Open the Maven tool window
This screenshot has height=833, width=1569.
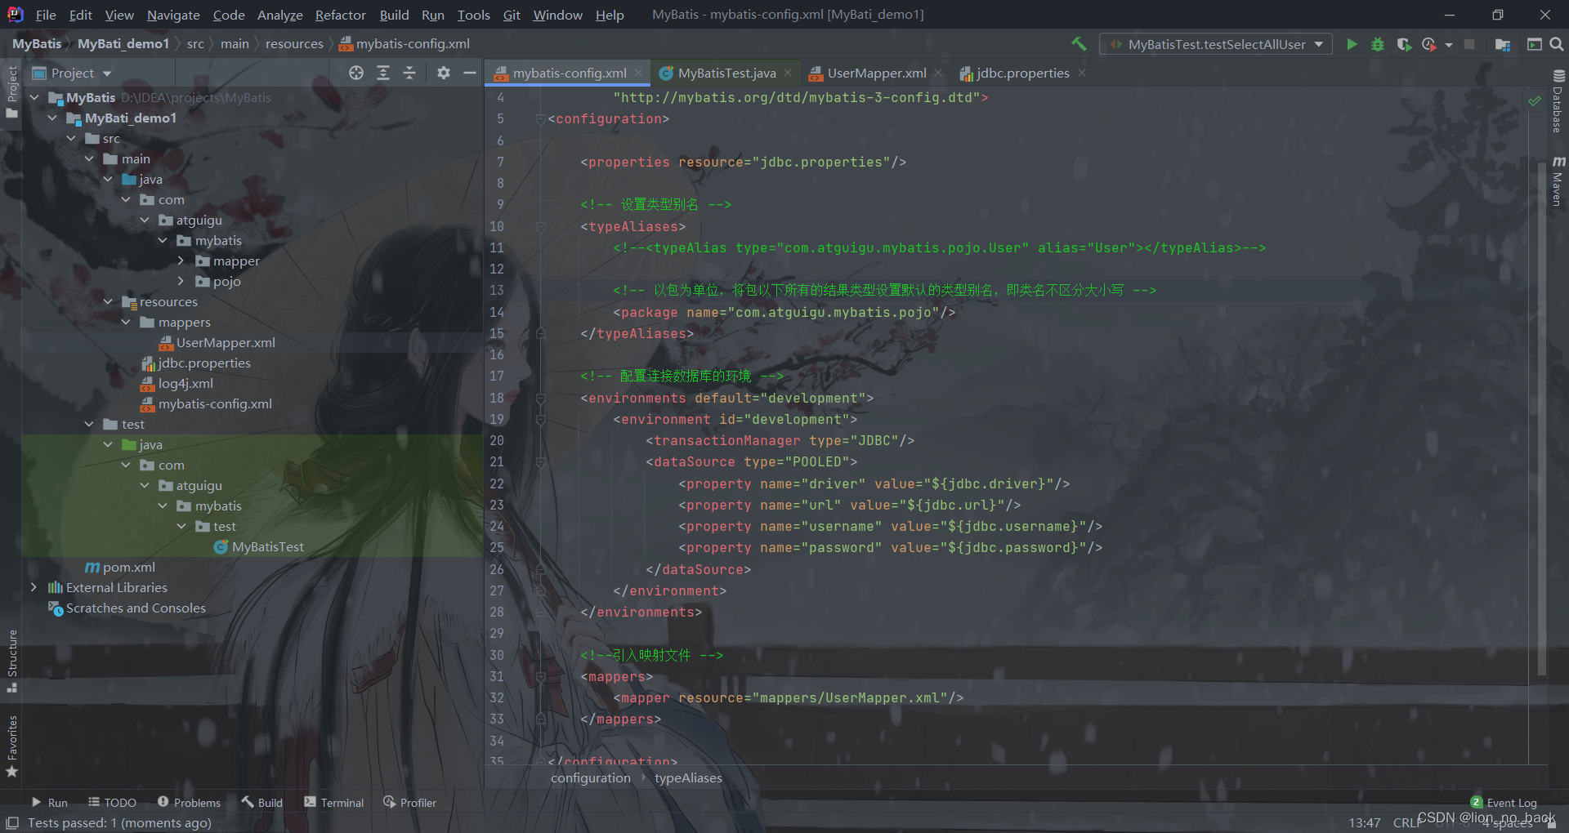[x=1558, y=180]
